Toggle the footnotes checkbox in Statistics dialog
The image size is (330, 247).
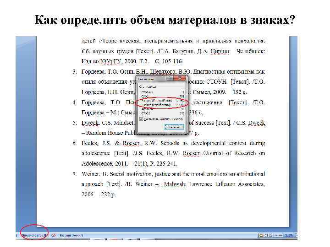click(142, 119)
